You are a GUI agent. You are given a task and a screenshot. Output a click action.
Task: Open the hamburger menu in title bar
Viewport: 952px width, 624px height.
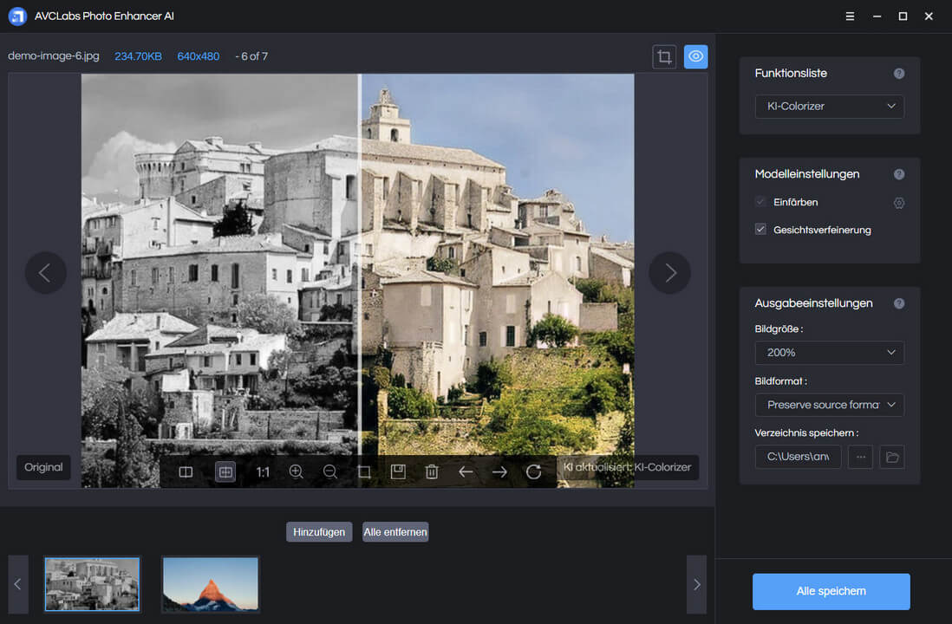pos(850,16)
